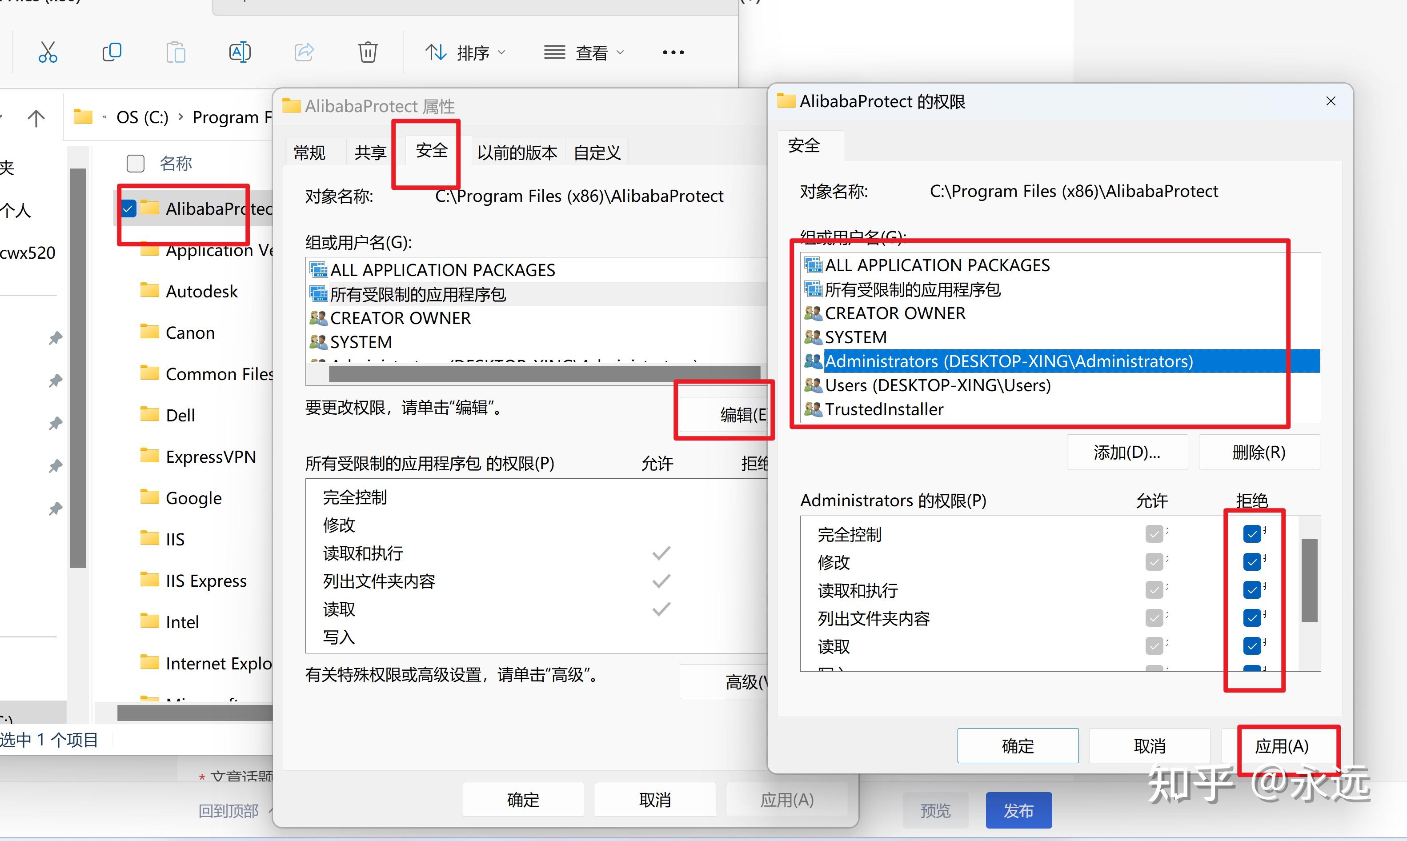Switch to 共享 tab in properties window
This screenshot has height=841, width=1407.
pos(371,152)
